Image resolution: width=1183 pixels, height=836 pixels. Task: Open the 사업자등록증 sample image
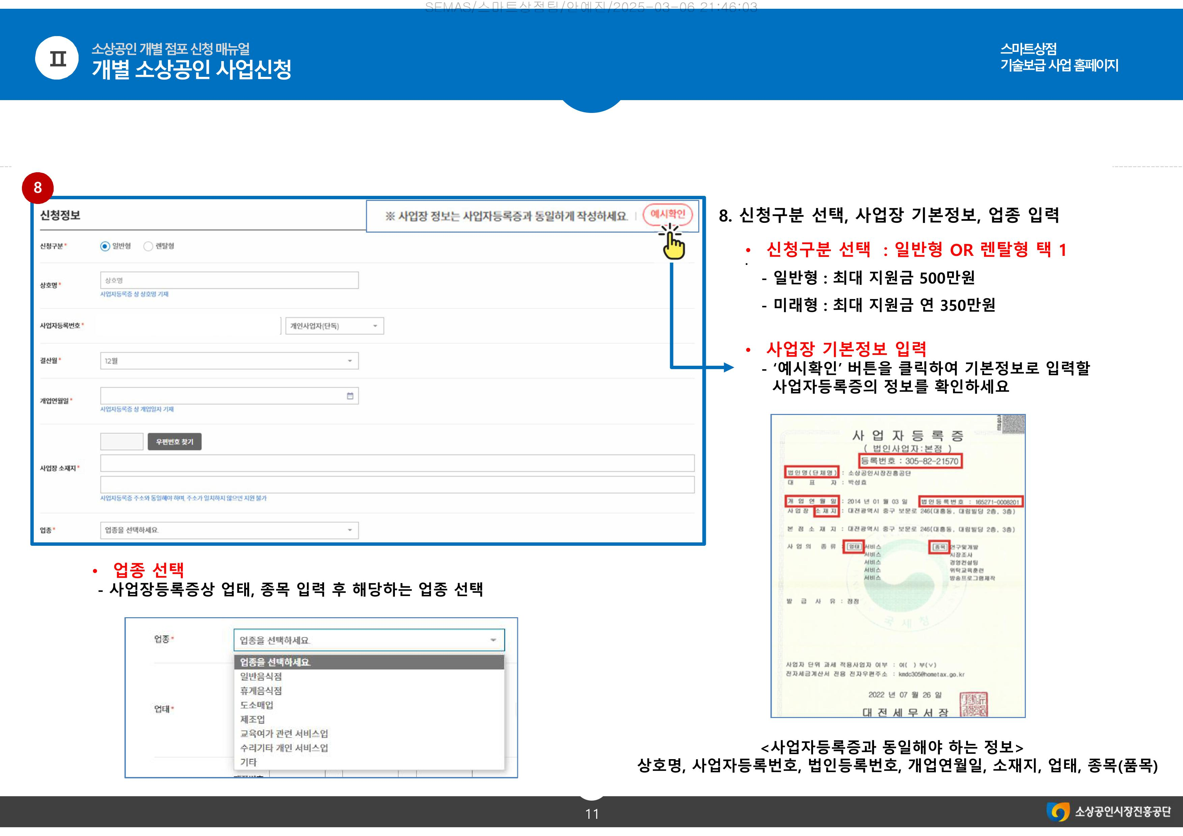click(898, 566)
